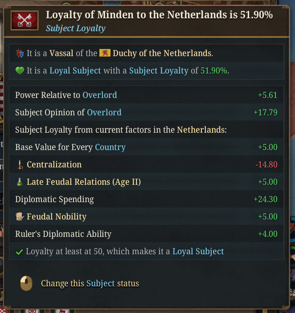295x313 pixels.
Task: Click the crossed keys loyalty icon
Action: (25, 21)
